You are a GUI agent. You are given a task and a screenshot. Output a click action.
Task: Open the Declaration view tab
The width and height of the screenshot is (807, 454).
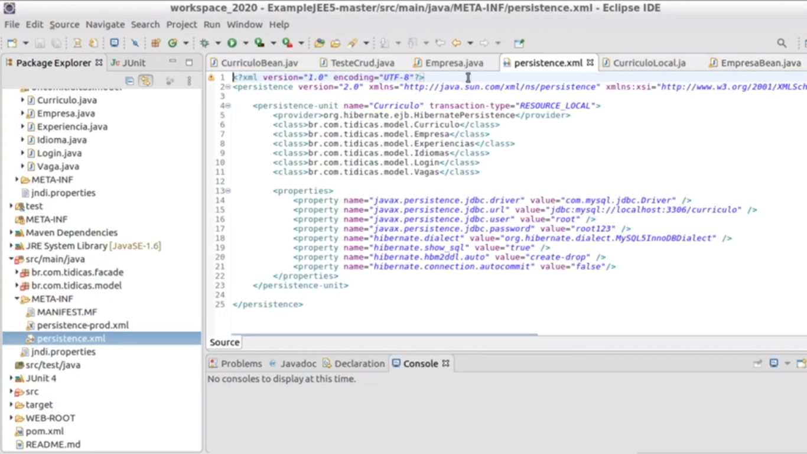click(x=353, y=364)
